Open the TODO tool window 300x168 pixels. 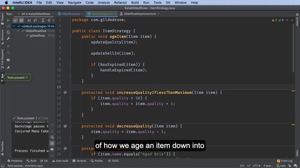point(113,161)
